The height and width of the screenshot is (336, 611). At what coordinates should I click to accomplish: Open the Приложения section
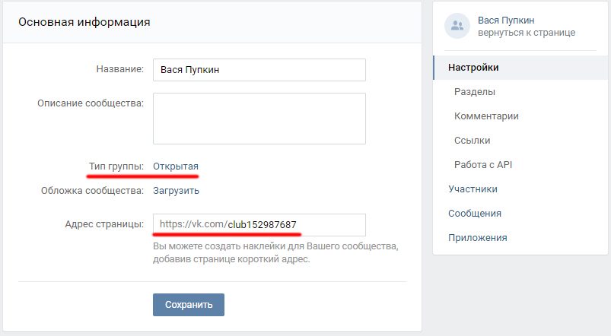pyautogui.click(x=477, y=237)
